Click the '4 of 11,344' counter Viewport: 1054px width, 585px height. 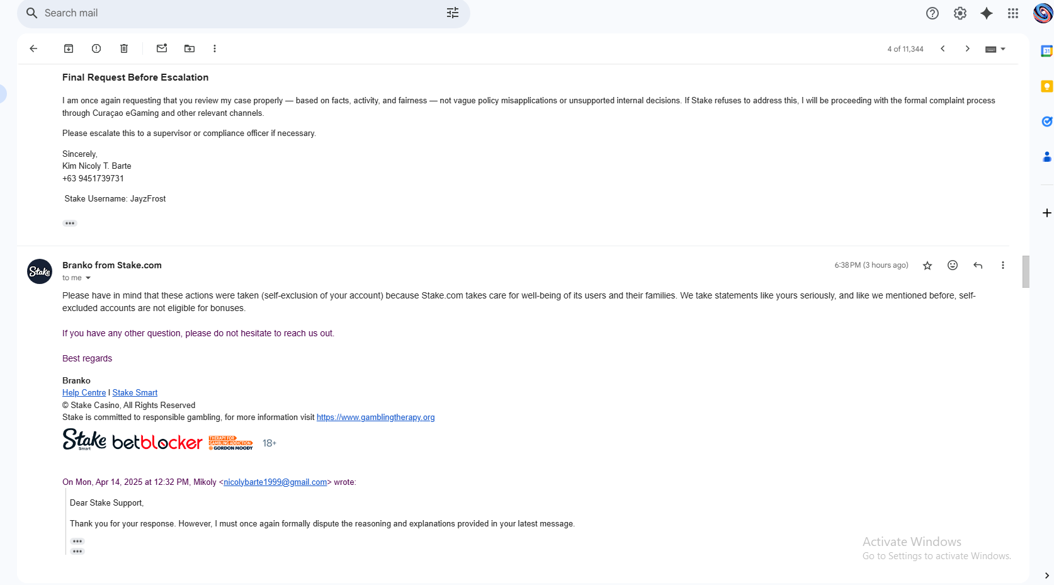pyautogui.click(x=905, y=49)
